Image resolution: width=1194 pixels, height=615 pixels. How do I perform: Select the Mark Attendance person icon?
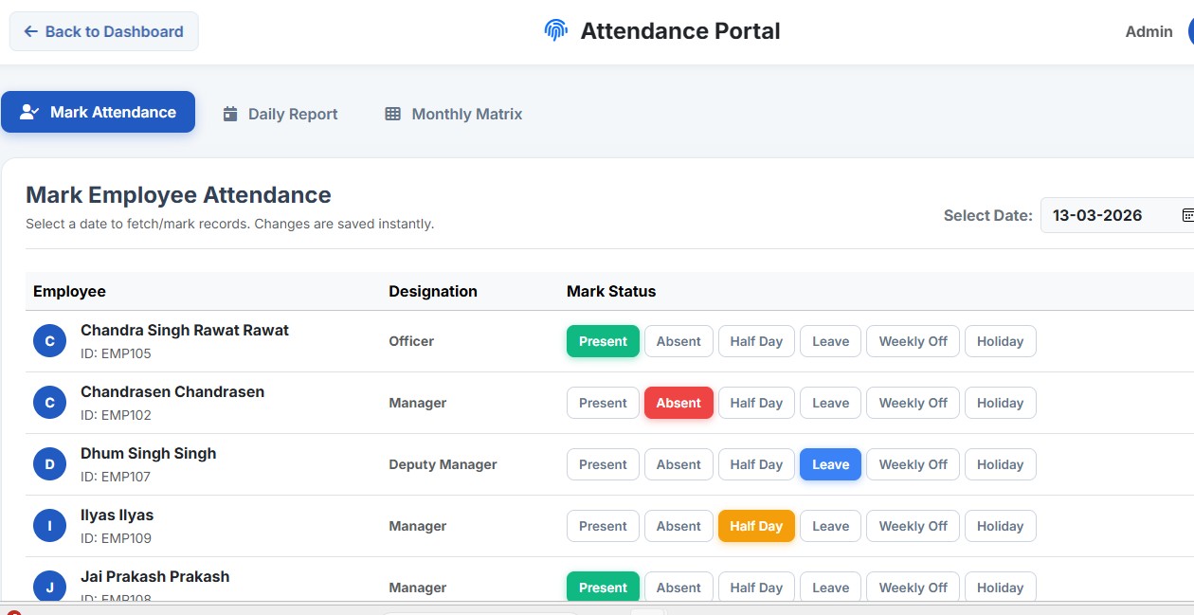(x=27, y=112)
